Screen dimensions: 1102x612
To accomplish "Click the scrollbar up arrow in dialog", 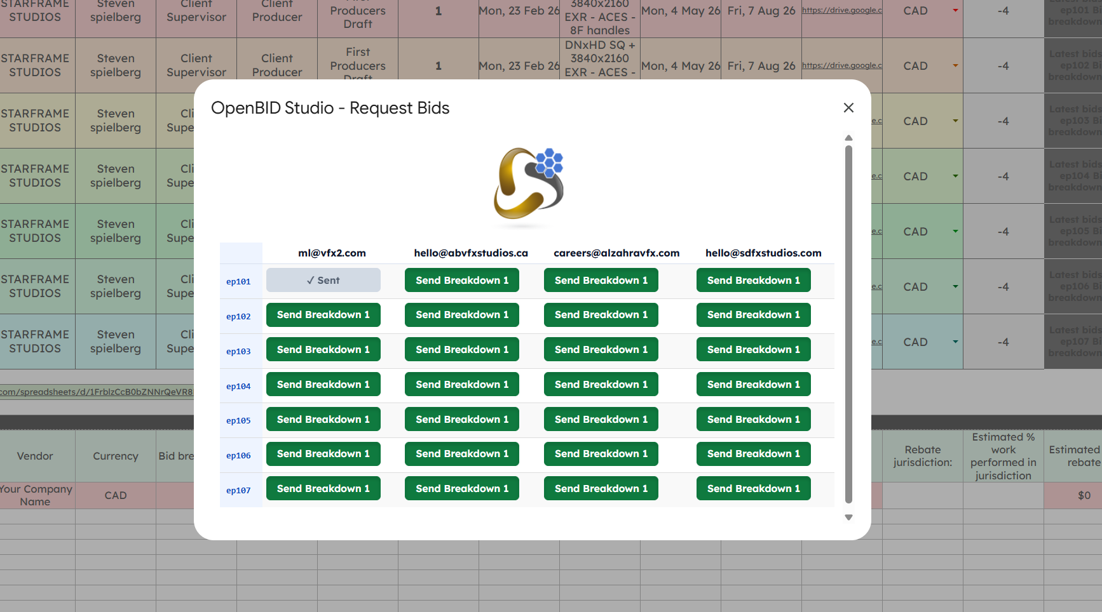I will pyautogui.click(x=848, y=138).
